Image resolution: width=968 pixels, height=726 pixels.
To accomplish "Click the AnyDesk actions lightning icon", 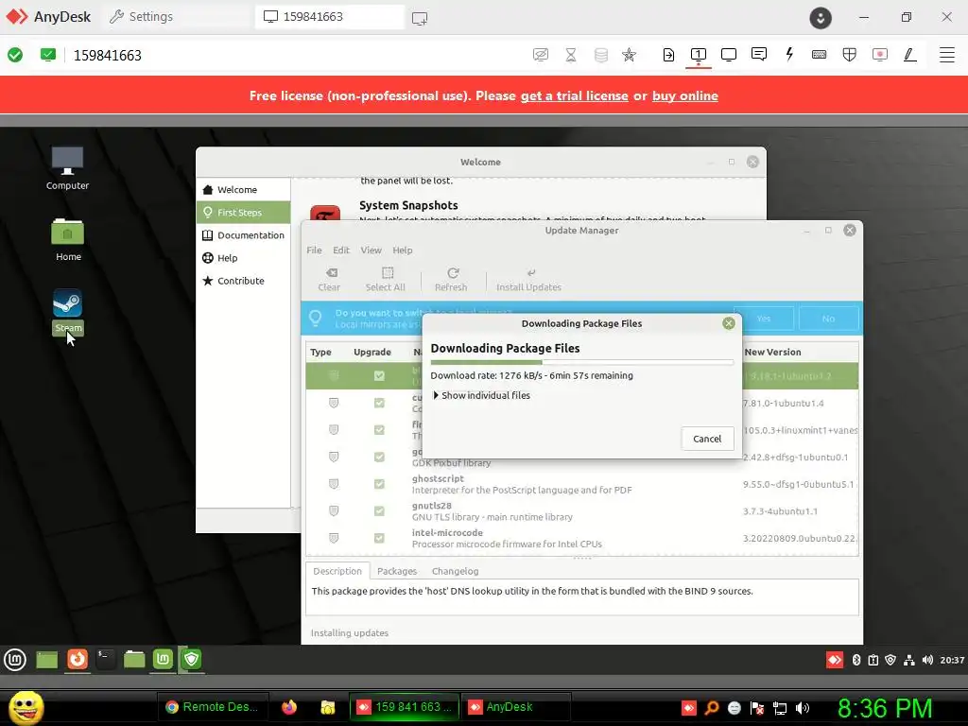I will (789, 54).
